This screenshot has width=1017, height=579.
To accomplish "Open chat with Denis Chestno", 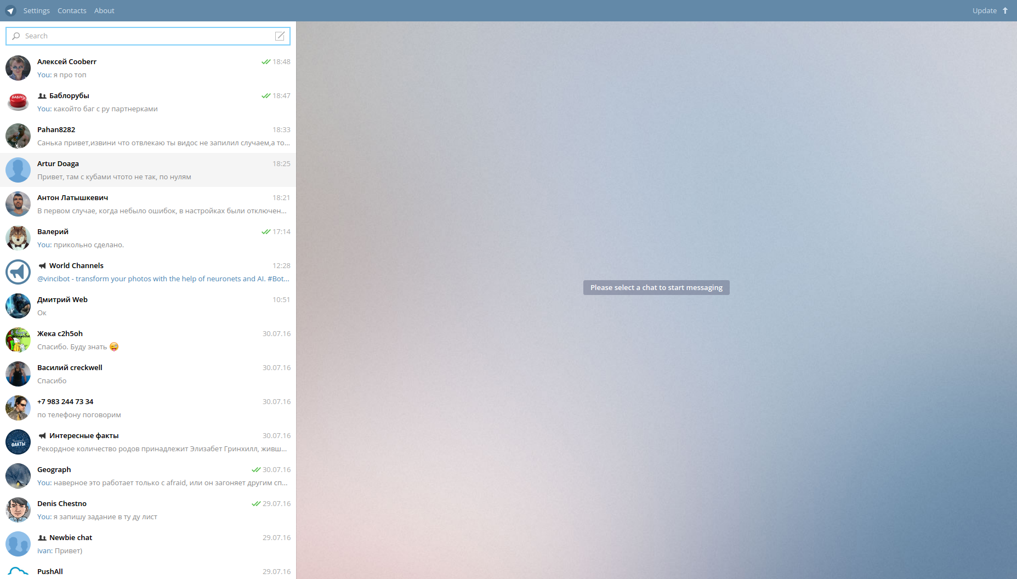I will pyautogui.click(x=148, y=510).
